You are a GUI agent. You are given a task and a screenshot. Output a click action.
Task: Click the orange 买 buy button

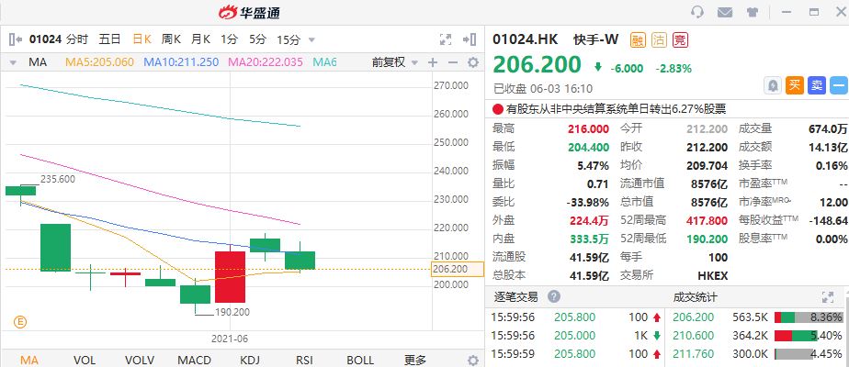(794, 85)
